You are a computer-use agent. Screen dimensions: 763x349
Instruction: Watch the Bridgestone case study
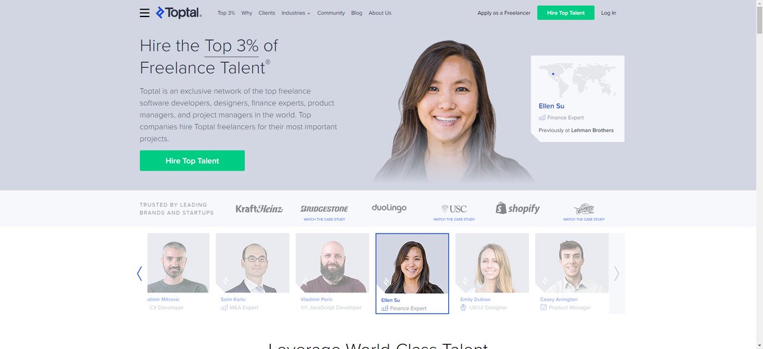tap(324, 219)
